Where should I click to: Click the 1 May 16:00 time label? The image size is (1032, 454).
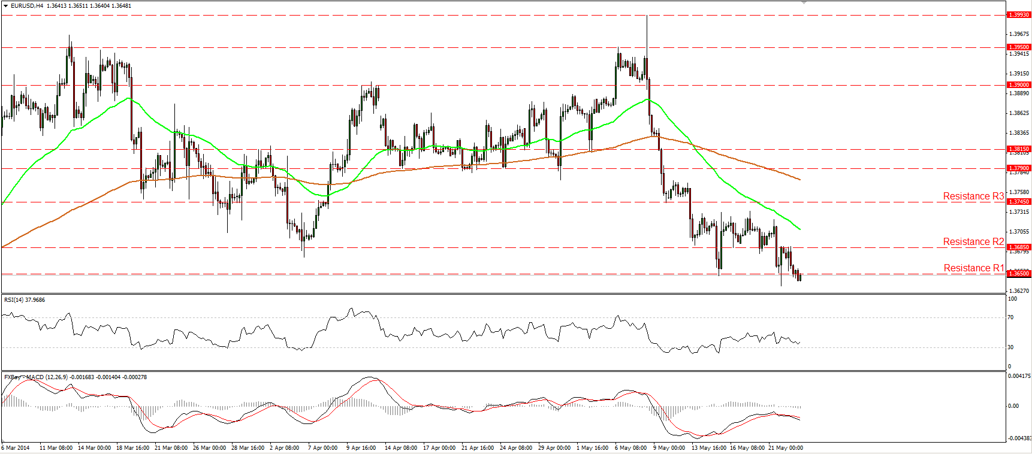pos(592,447)
